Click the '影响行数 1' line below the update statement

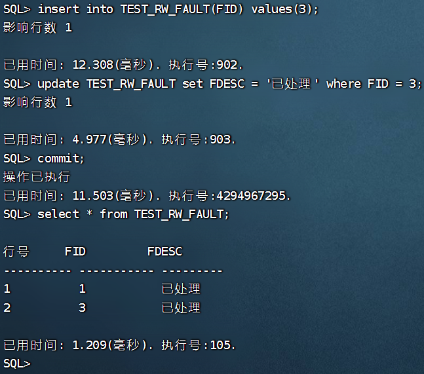click(37, 102)
